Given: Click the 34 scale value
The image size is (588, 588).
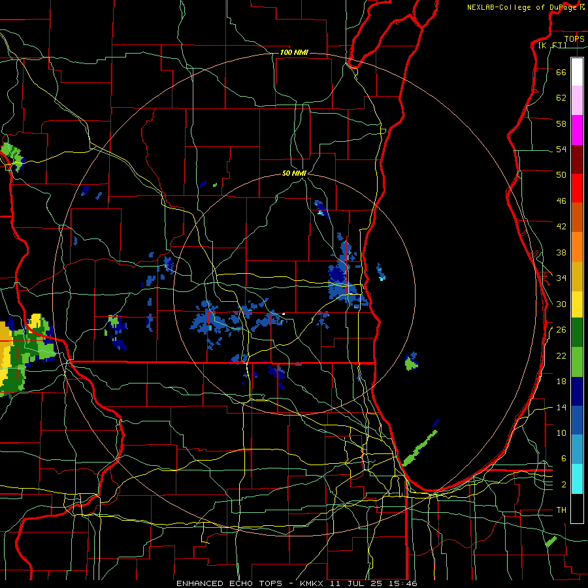Looking at the screenshot, I should (x=561, y=278).
